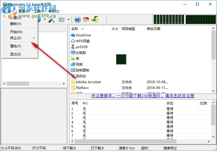Click the Pix Hunter app icon in title bar

[4, 4]
